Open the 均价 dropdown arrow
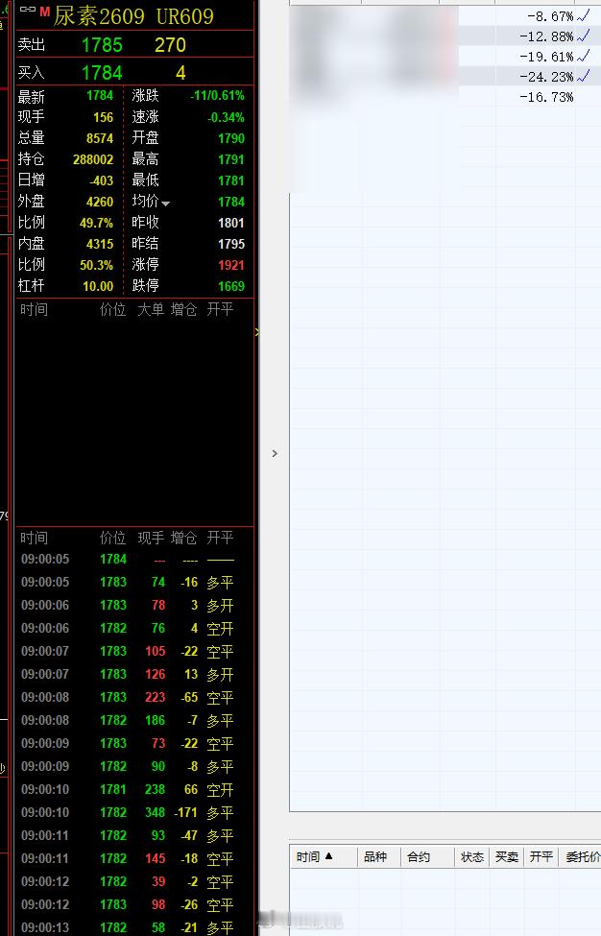601x936 pixels. 166,204
